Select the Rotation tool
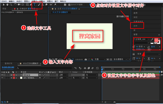 [x=15, y=5]
